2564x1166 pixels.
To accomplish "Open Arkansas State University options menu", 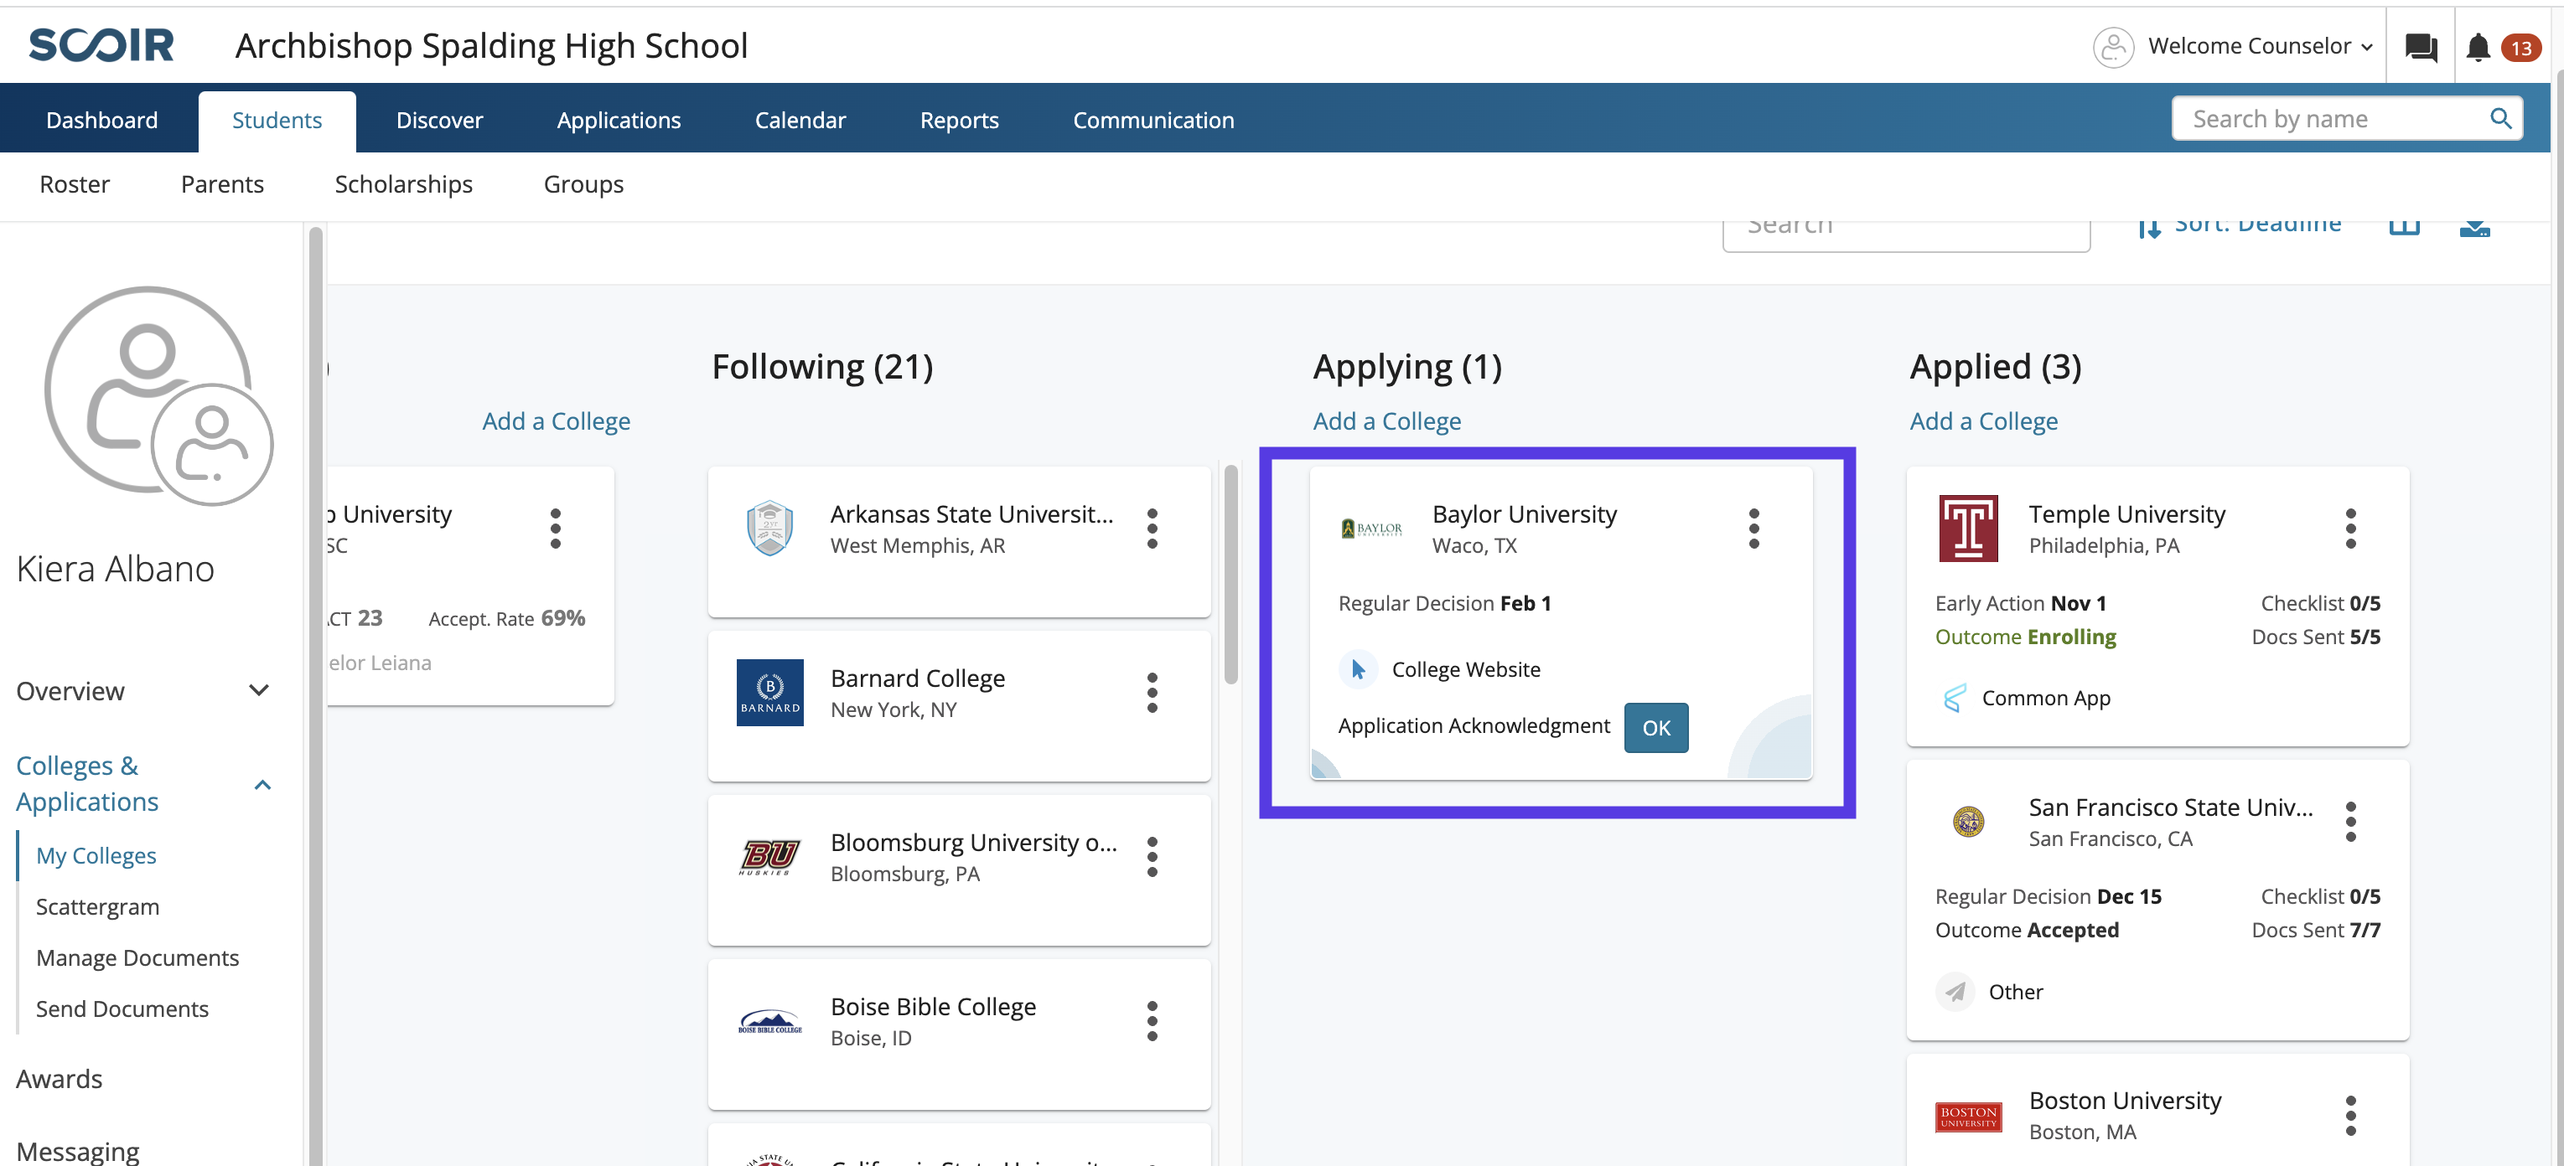I will (x=1152, y=529).
